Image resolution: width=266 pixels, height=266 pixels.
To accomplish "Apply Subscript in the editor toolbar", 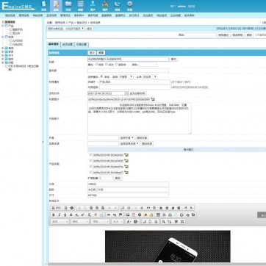I will pos(77,215).
